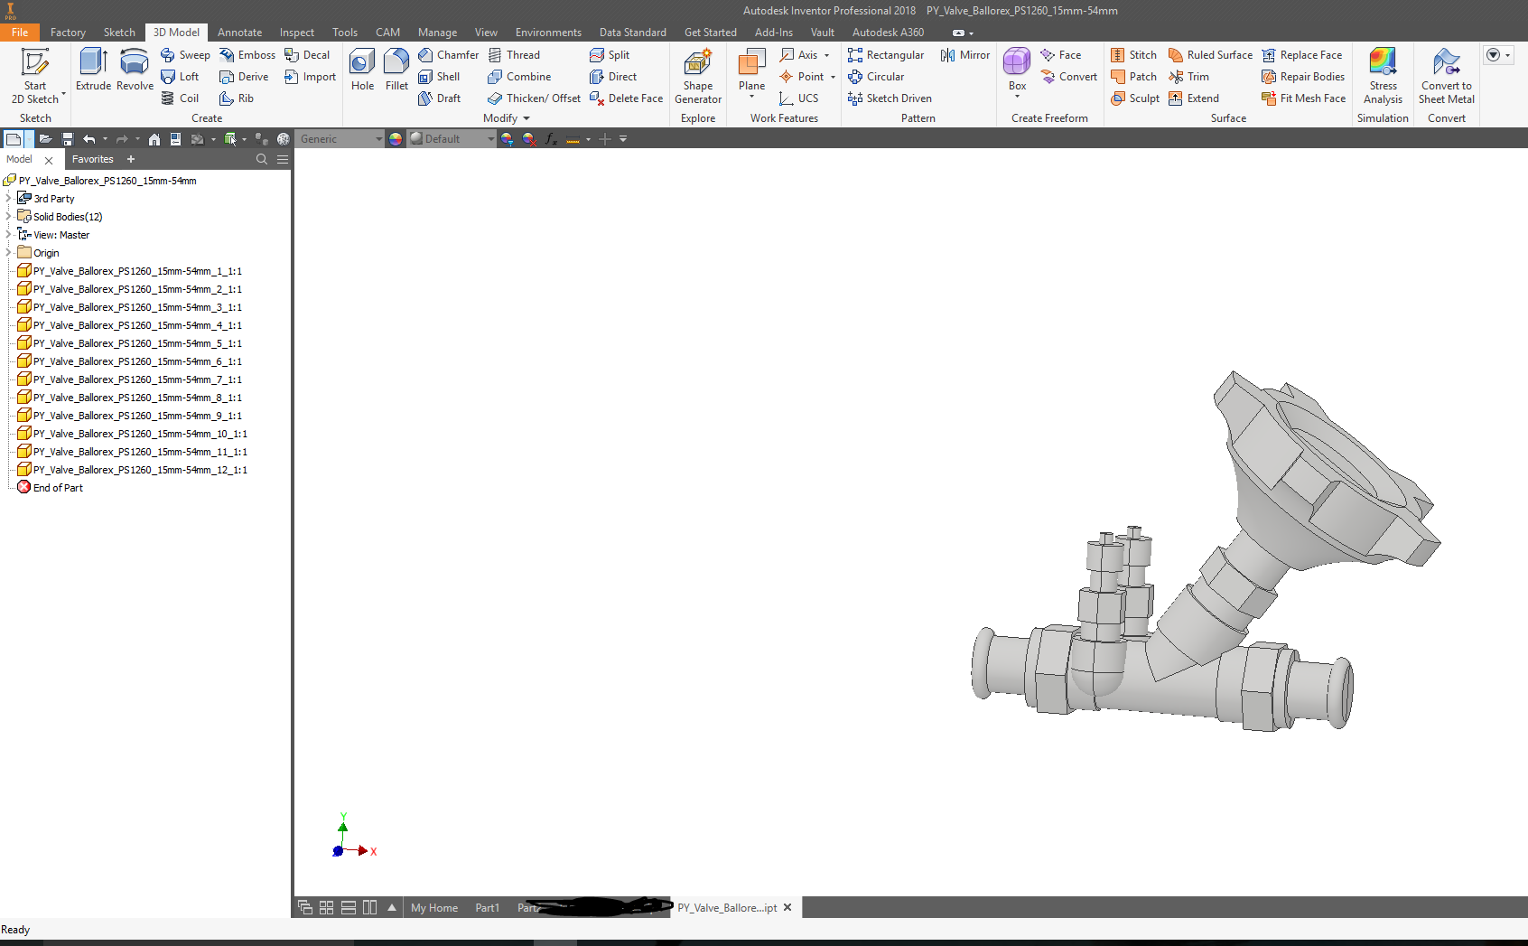Open the Favorites browser tab

tap(93, 159)
